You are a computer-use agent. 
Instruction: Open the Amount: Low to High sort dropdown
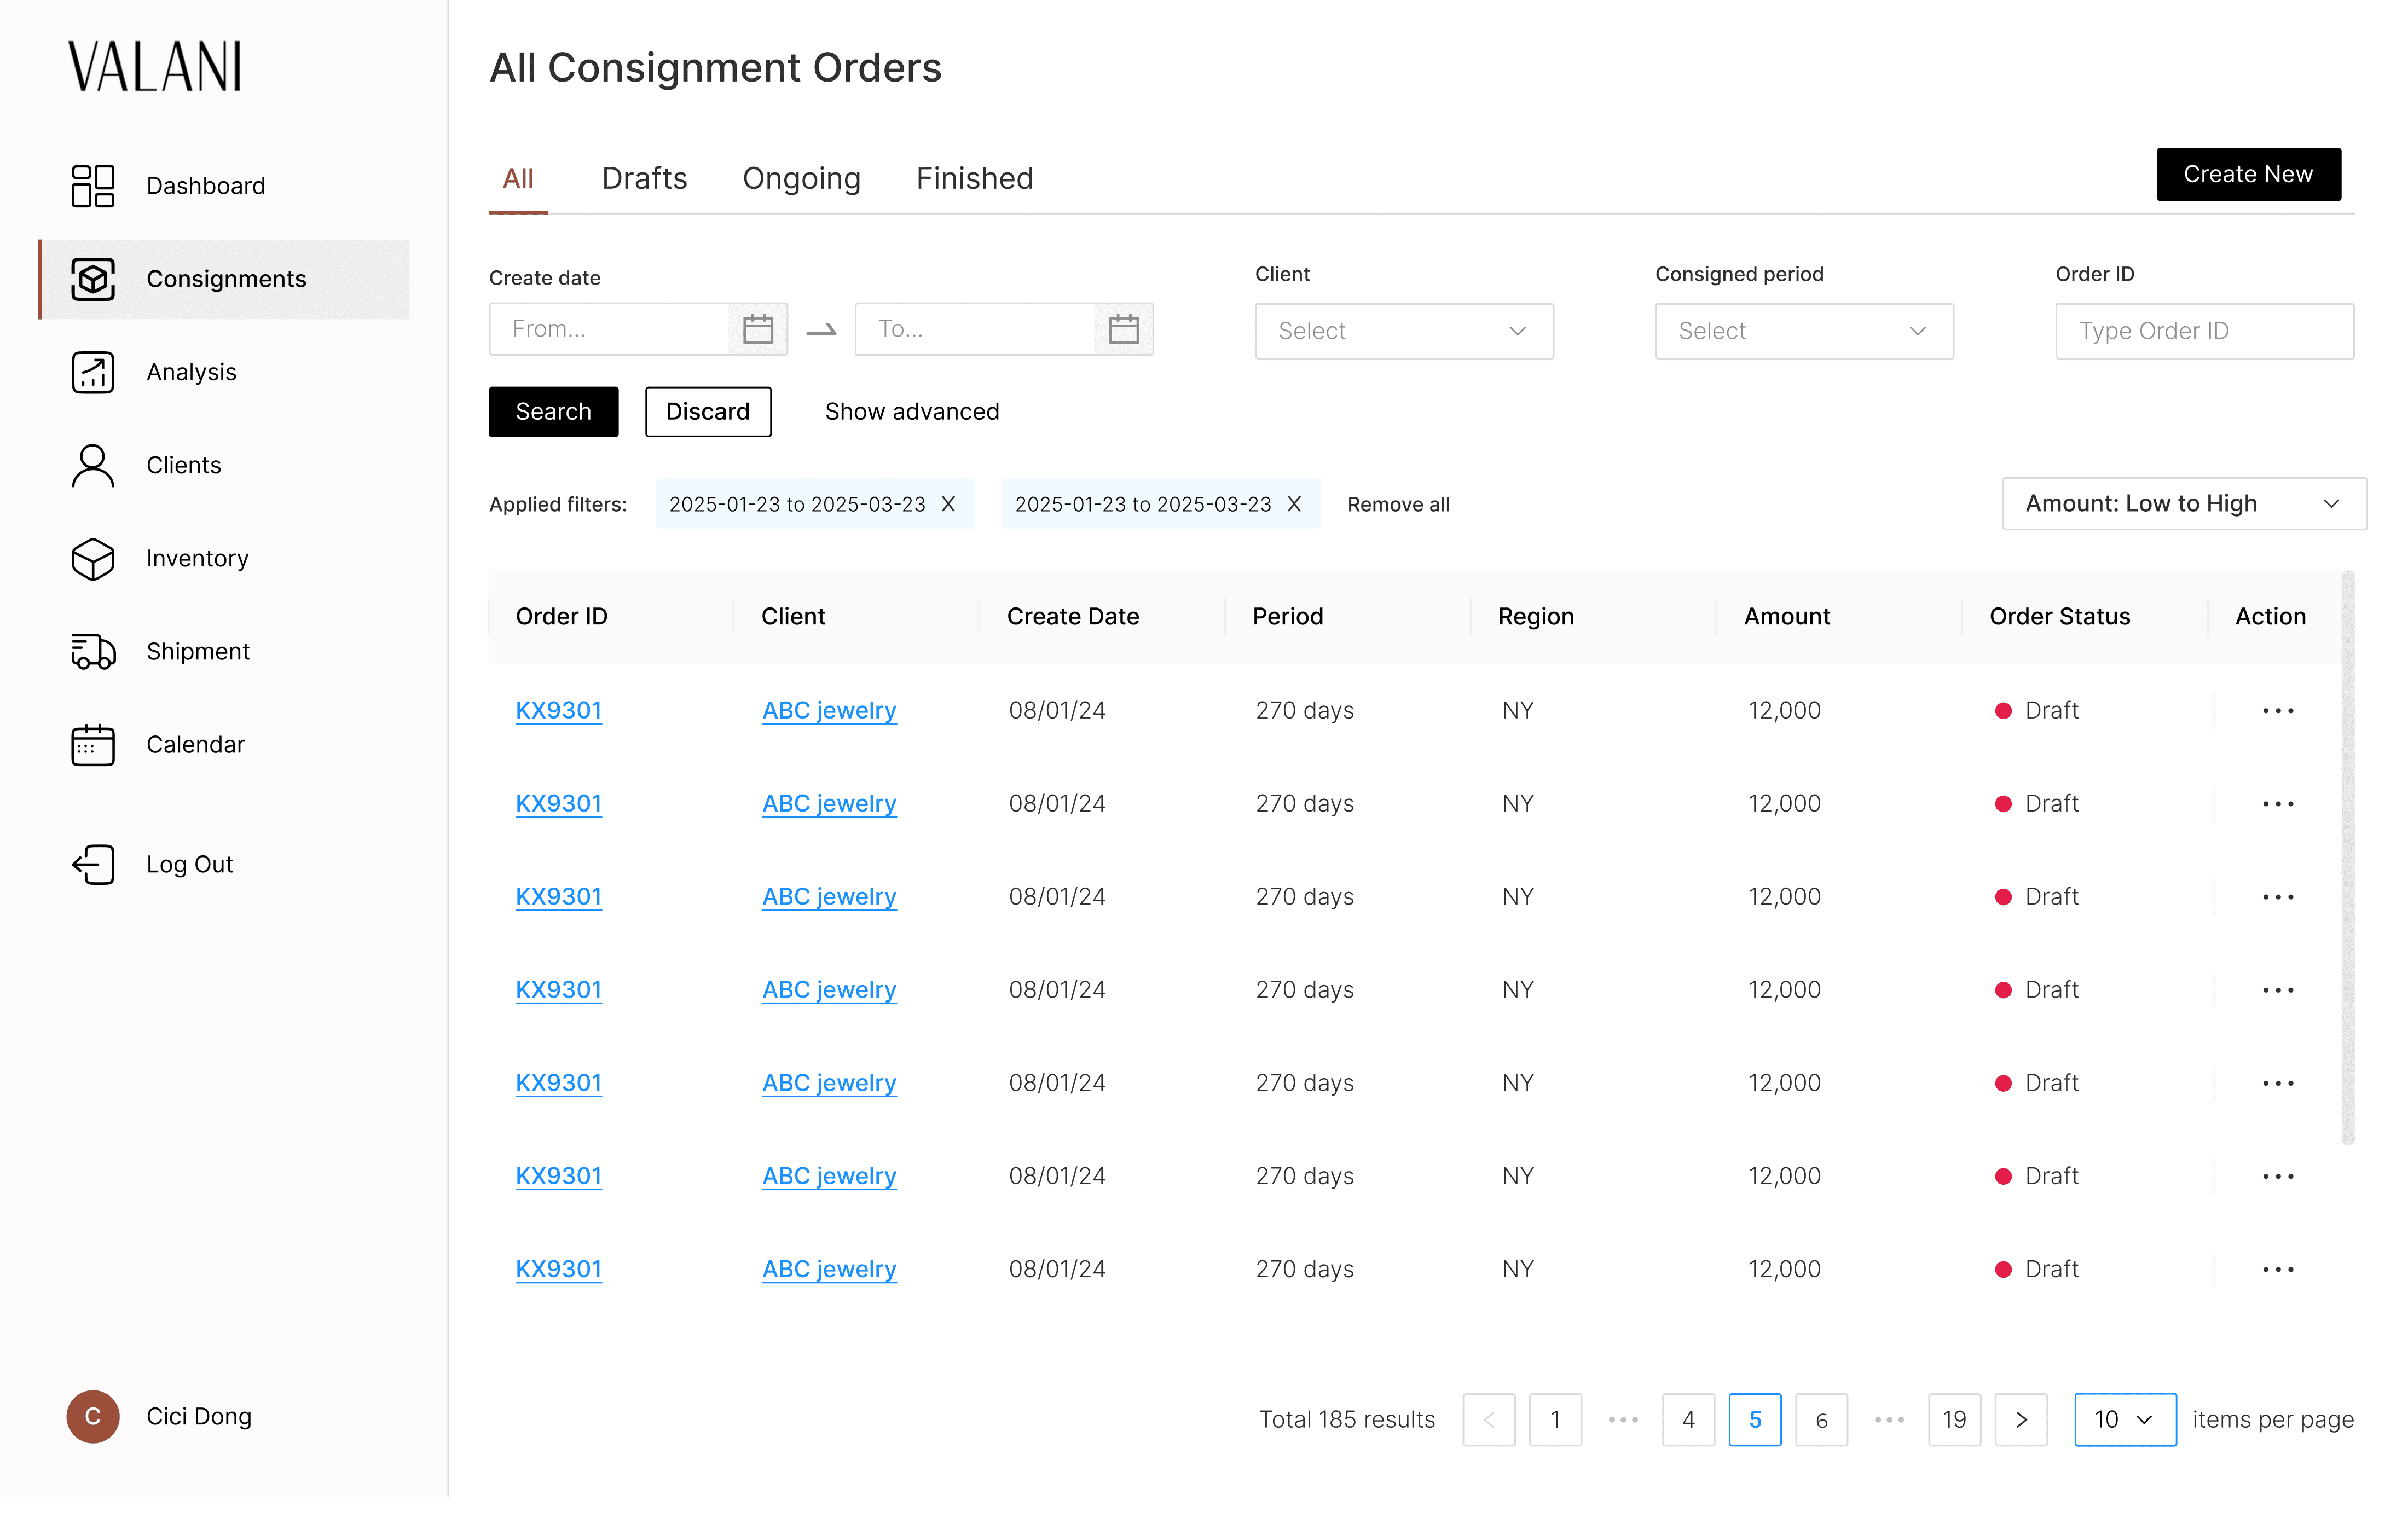[x=2183, y=503]
